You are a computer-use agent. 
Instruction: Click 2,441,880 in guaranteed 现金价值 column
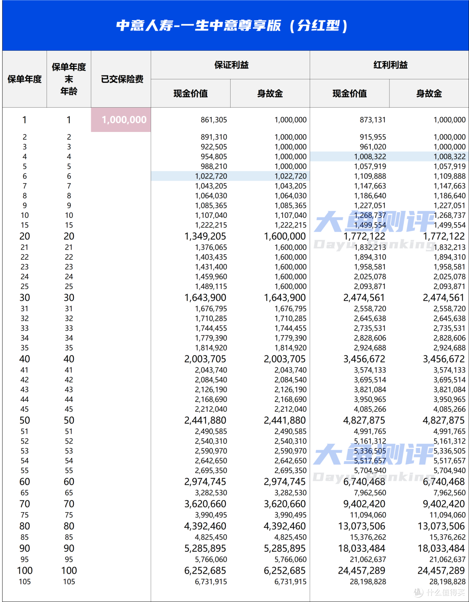(x=205, y=421)
